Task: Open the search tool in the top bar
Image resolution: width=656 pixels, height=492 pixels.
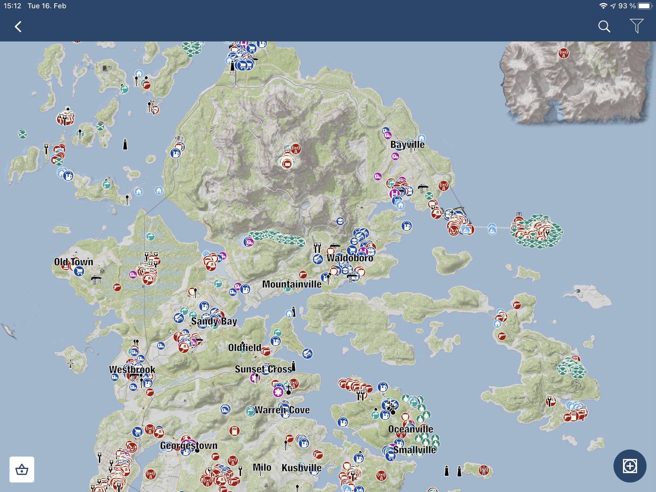Action: [x=604, y=26]
